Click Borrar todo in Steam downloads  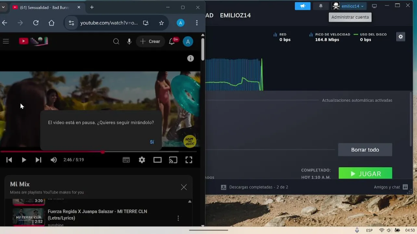pos(365,150)
